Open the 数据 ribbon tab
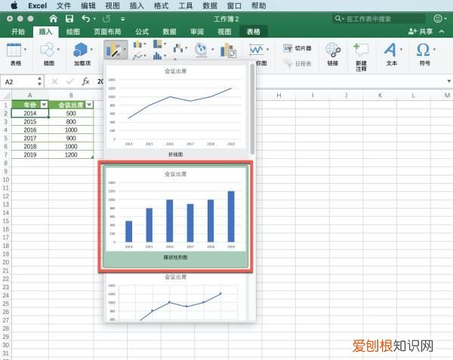The height and width of the screenshot is (360, 453). [169, 32]
